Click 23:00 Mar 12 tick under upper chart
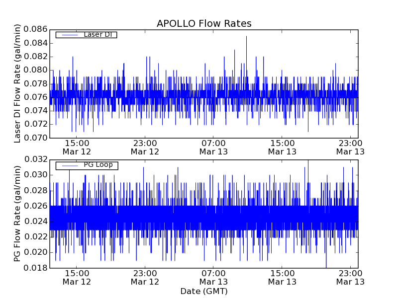 point(145,147)
